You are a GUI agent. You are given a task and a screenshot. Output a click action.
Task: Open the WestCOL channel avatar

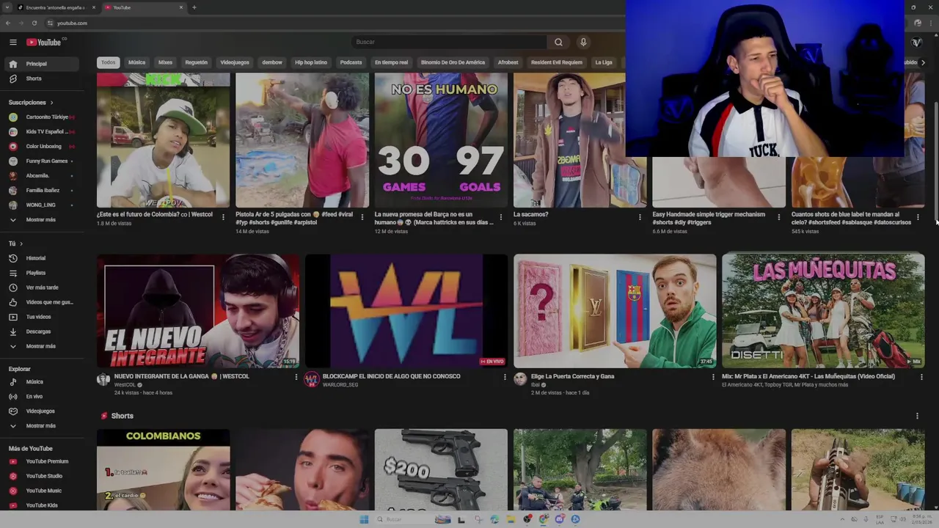(103, 379)
